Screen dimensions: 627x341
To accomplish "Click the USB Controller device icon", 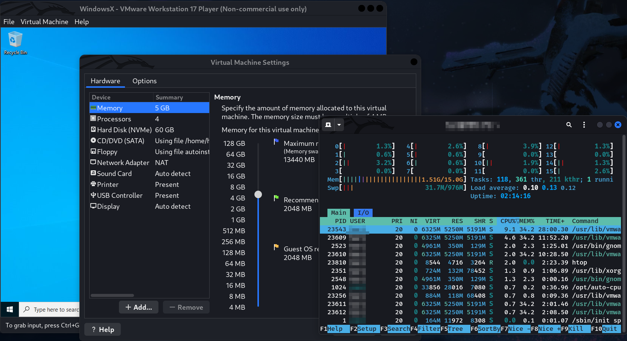I will (x=93, y=195).
